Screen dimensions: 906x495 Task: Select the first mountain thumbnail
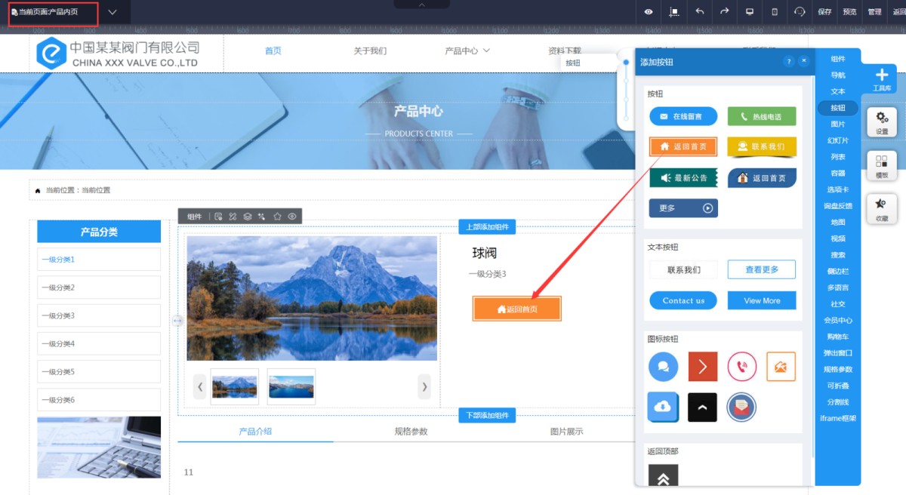pyautogui.click(x=235, y=386)
